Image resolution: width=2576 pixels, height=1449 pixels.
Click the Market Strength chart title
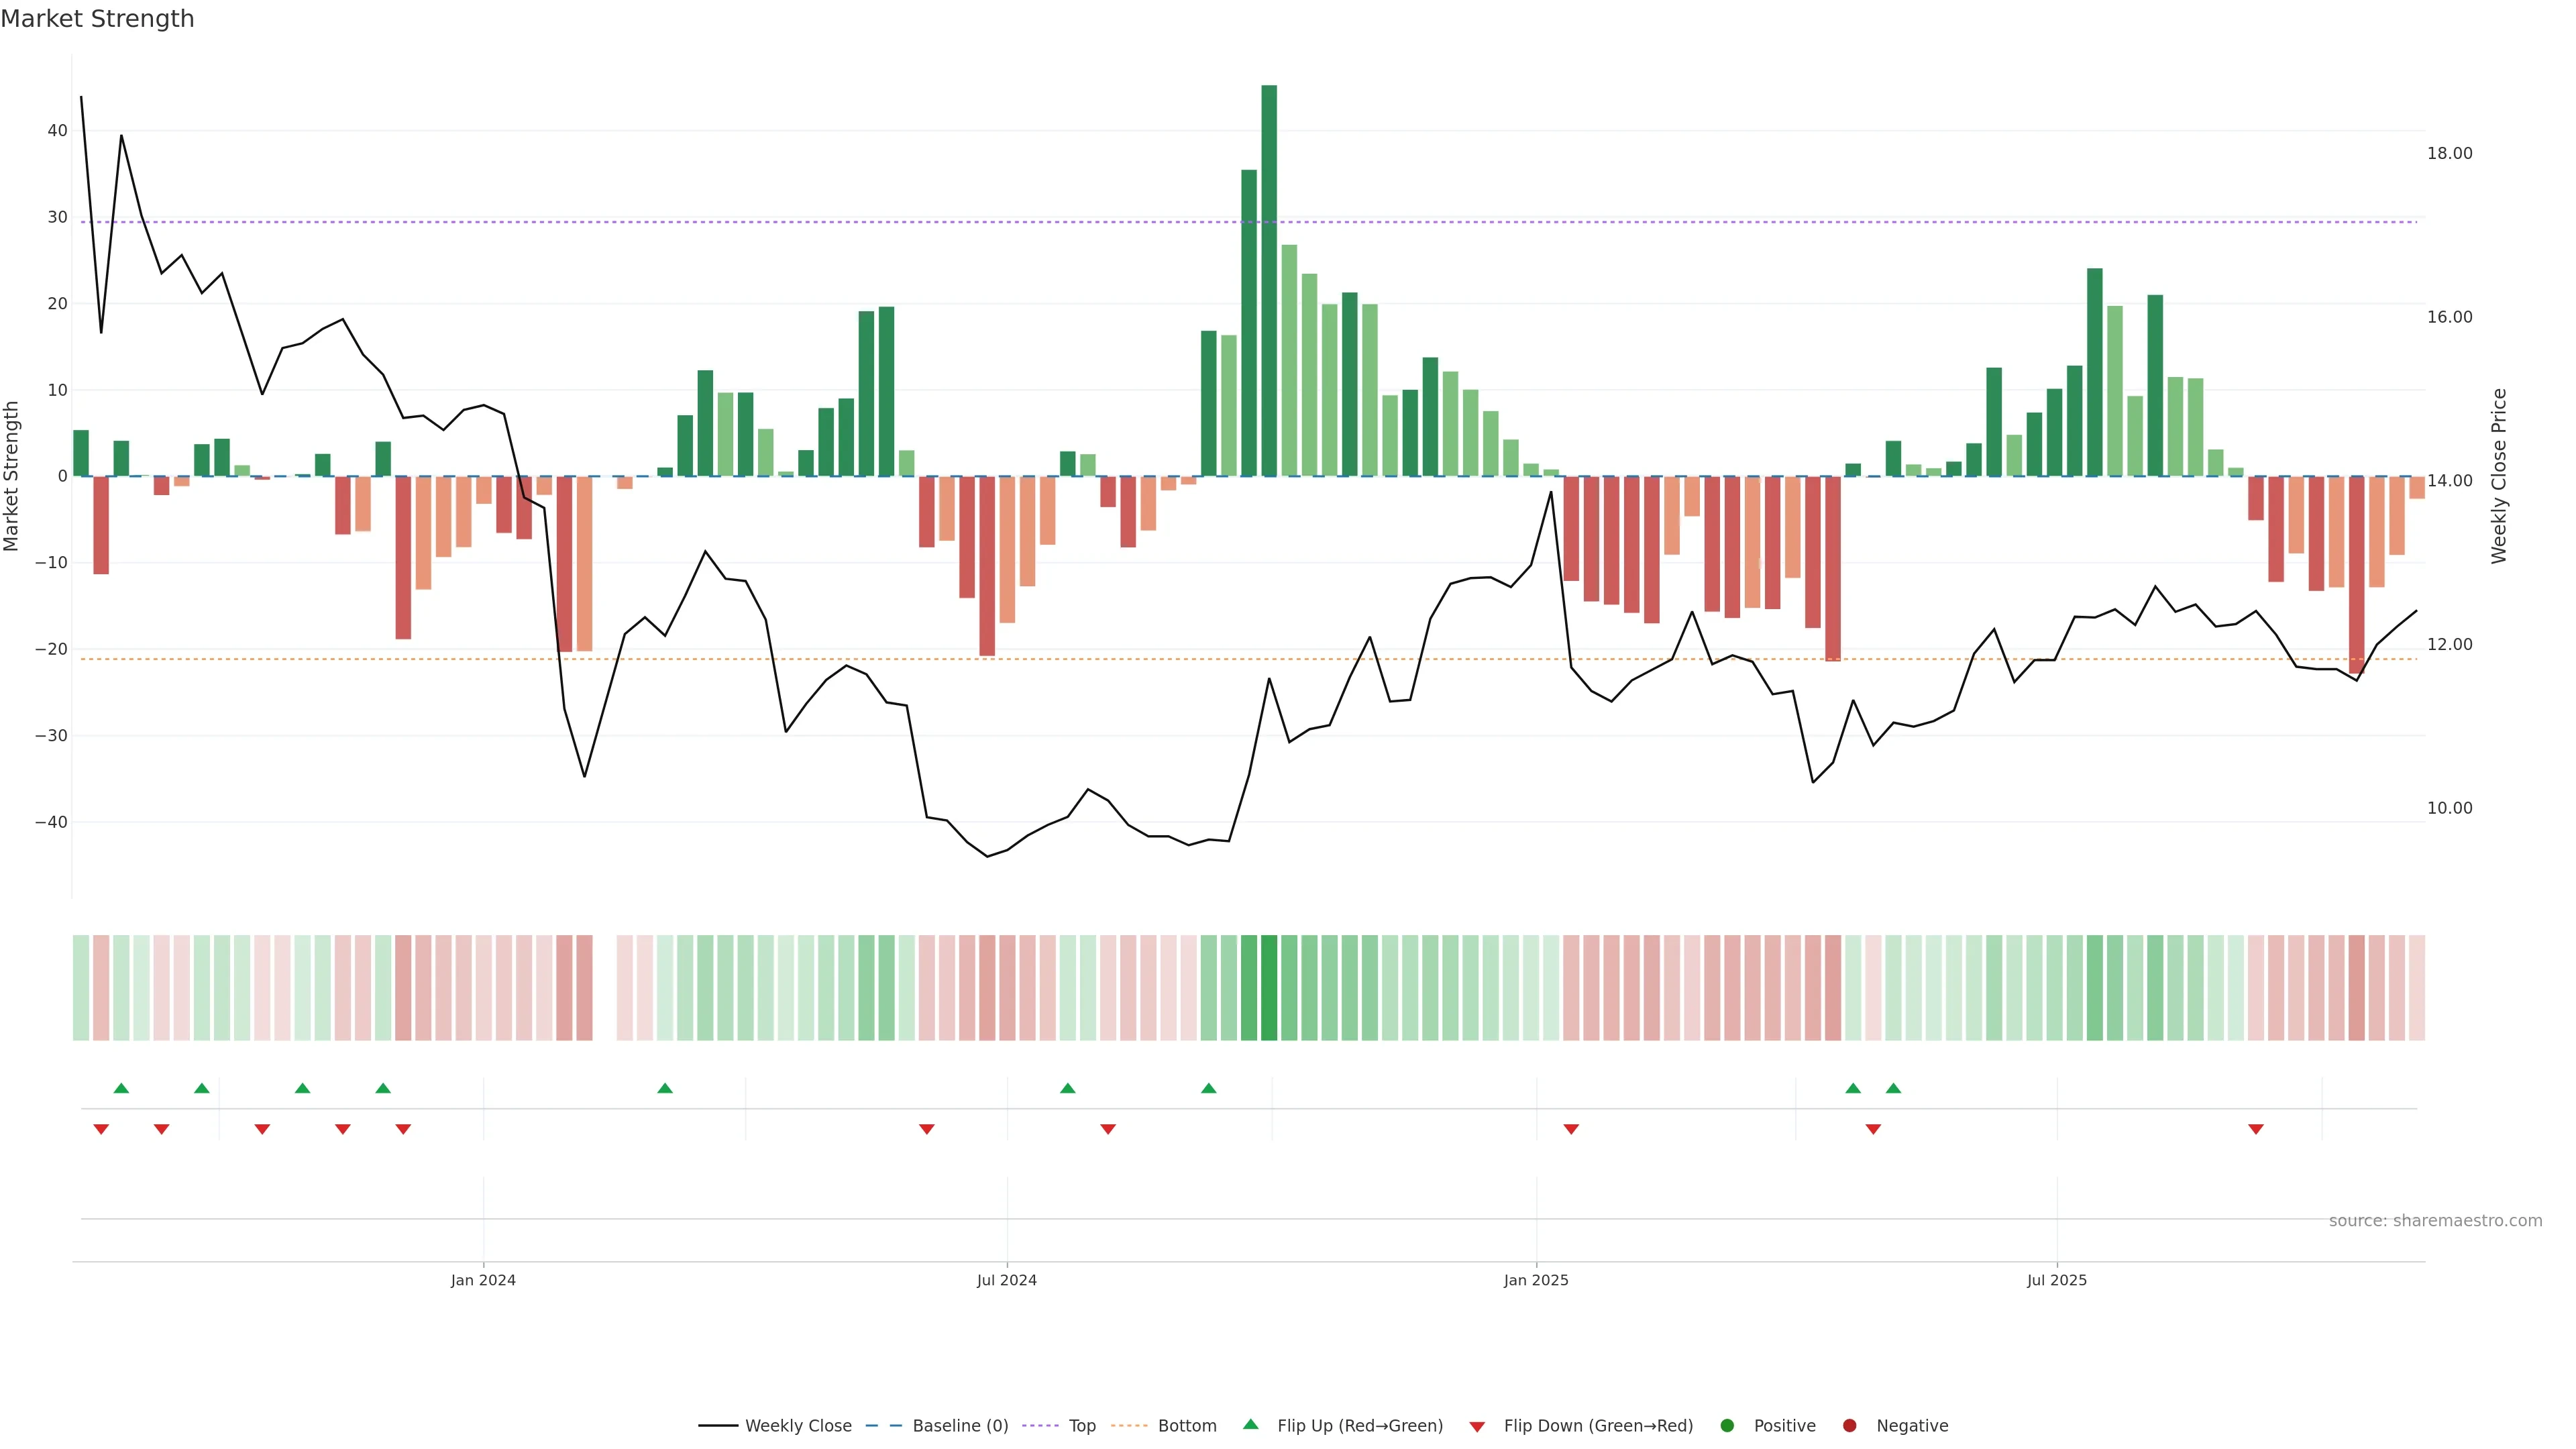pos(97,19)
